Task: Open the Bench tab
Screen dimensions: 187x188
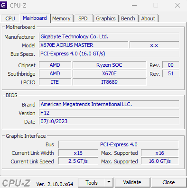Action: [x=128, y=18]
